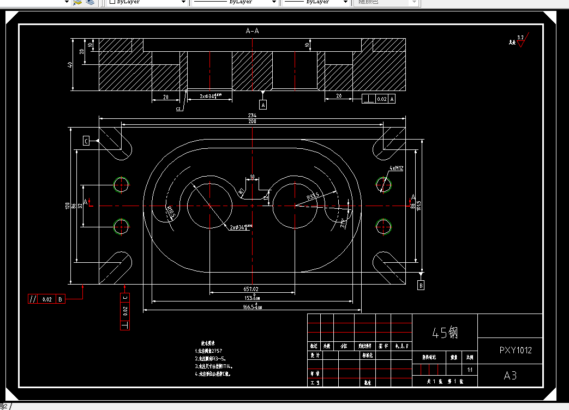Select the perpendicularity 0.02 A tolerance frame
Viewport: 569px width, 410px height.
[x=379, y=99]
